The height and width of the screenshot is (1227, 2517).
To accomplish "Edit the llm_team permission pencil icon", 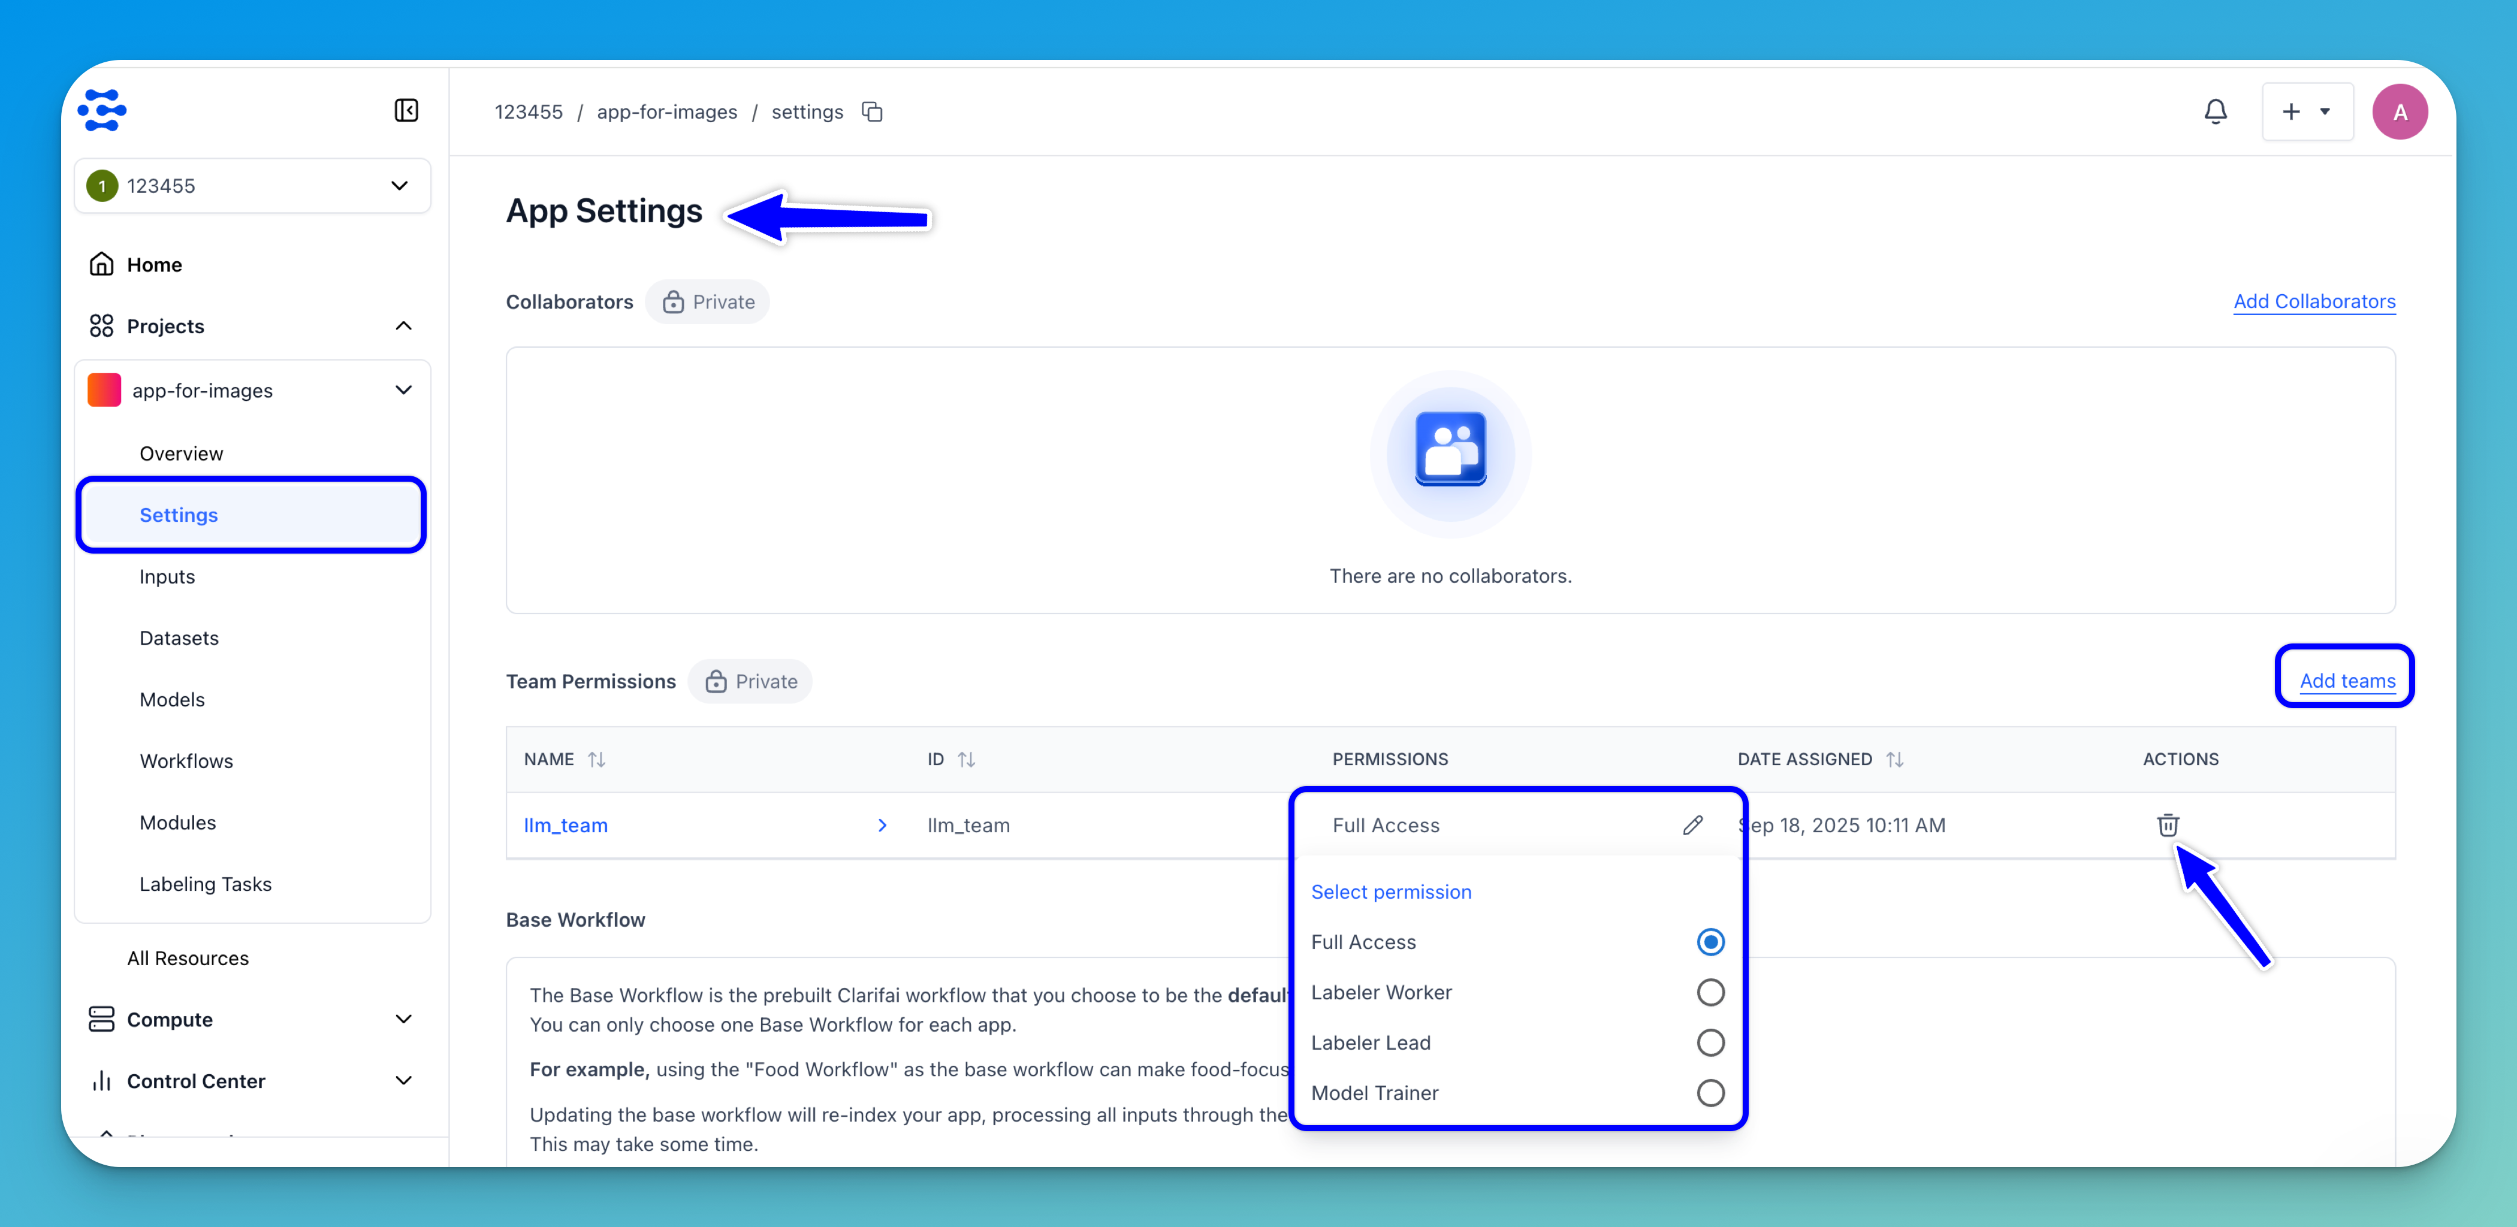I will (x=1692, y=826).
